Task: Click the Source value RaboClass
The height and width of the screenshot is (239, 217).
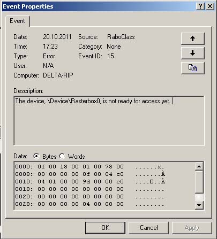Action: coord(121,37)
